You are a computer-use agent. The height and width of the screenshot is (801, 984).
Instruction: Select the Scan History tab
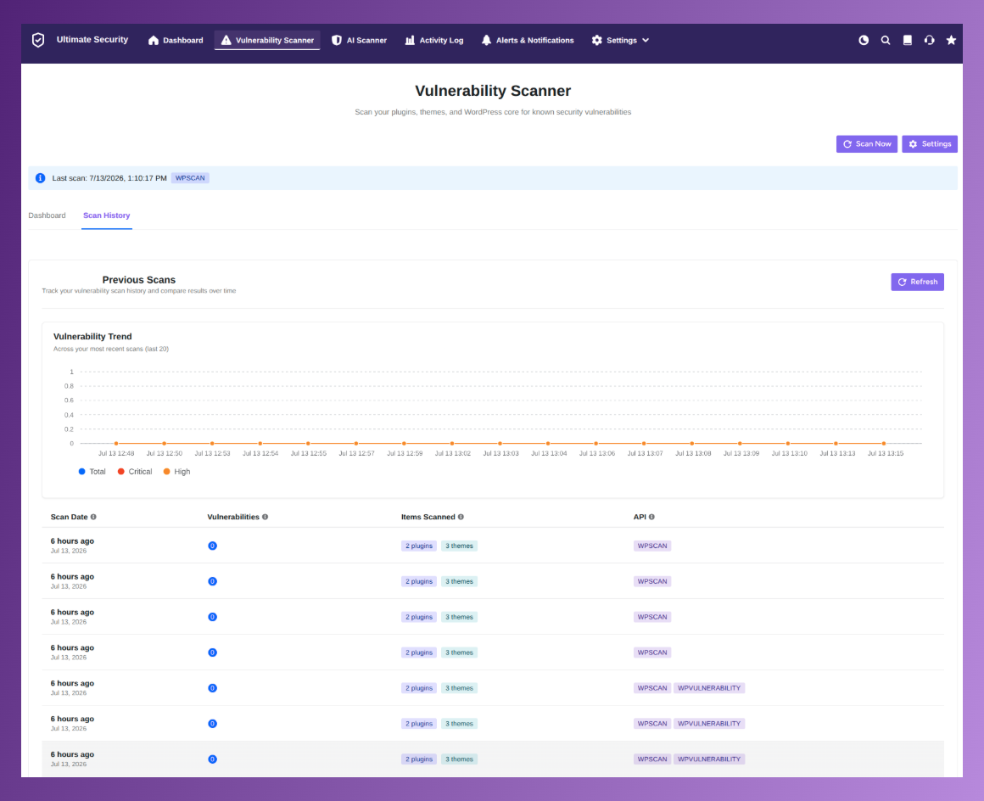pos(107,216)
